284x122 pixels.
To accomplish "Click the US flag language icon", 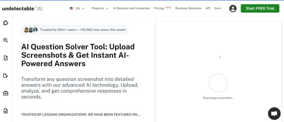I will [x=72, y=8].
